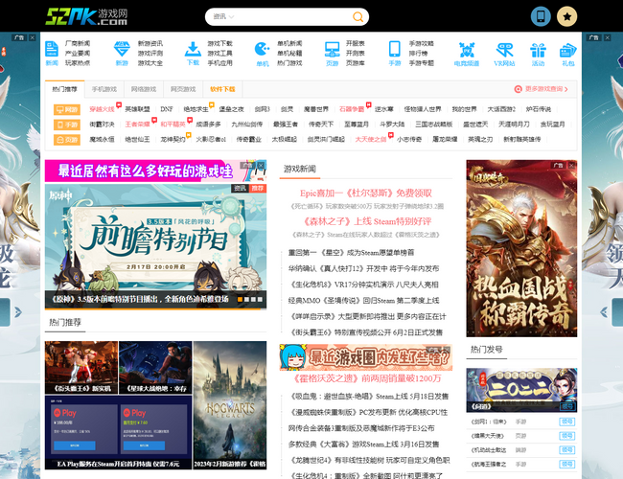623x479 pixels.
Task: Switch to the 手机游戏 tab
Action: click(x=104, y=89)
